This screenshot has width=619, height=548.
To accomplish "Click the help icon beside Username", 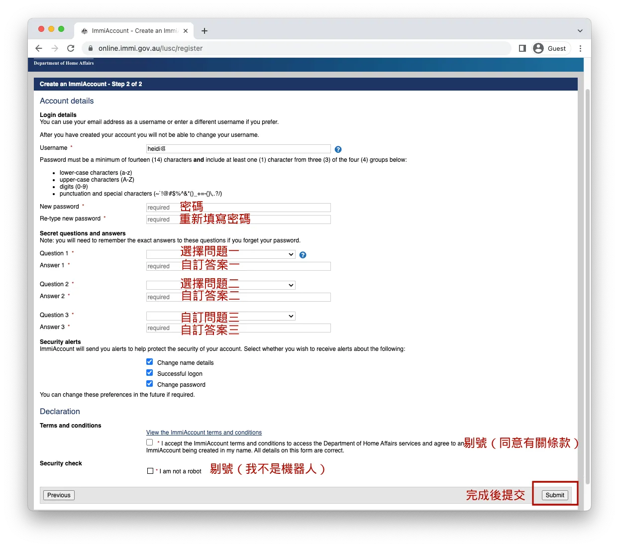I will (x=338, y=149).
